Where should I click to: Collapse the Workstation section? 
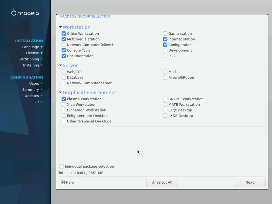coord(61,27)
